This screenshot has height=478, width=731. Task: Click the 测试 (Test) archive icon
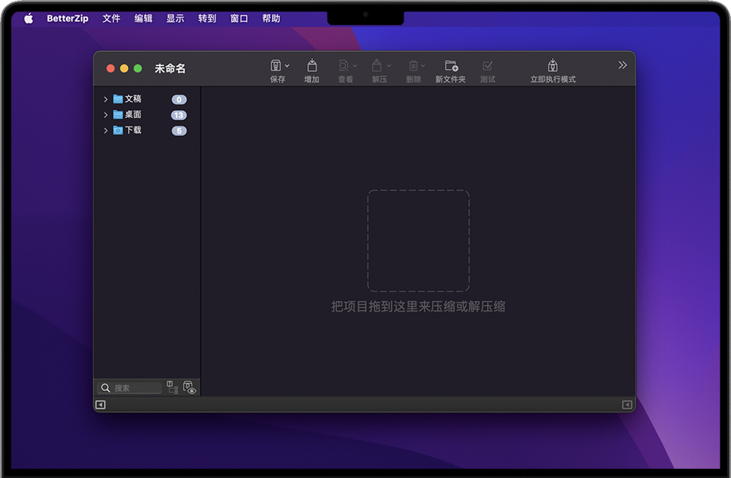tap(488, 66)
